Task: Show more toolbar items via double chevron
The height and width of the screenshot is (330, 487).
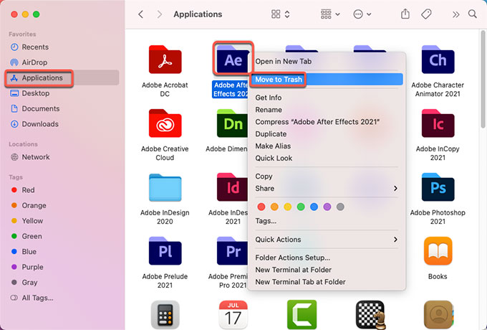Action: click(455, 14)
